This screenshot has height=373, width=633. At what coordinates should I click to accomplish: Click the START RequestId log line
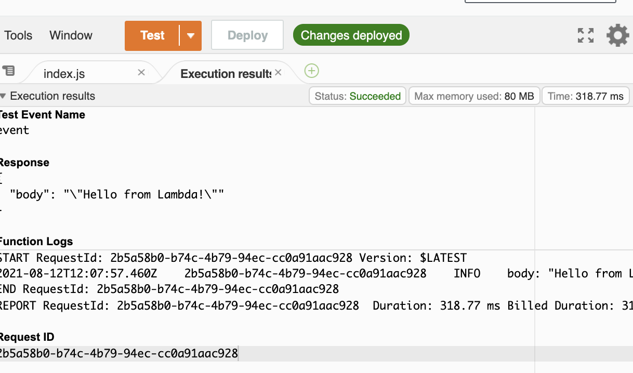point(233,258)
